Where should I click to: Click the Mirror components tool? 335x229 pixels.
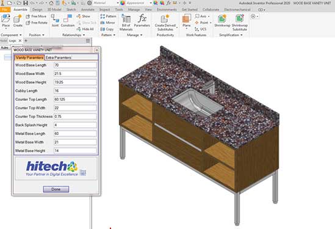[107, 23]
